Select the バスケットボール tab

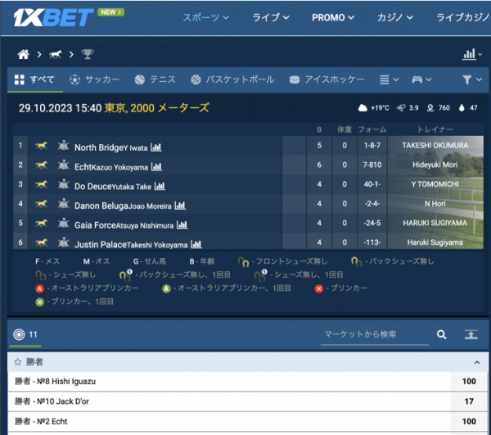232,79
